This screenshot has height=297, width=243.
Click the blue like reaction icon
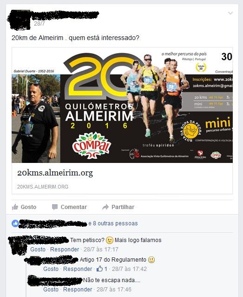15,223
